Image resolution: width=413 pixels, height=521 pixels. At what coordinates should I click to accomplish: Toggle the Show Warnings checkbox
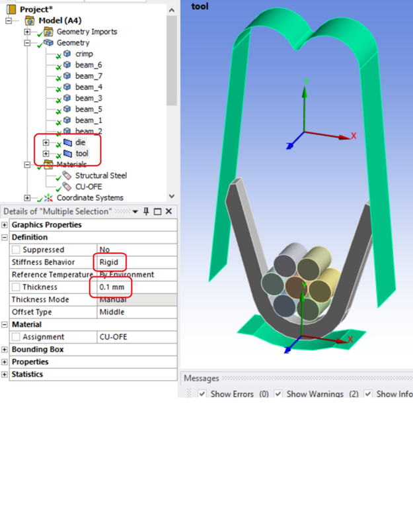coord(278,394)
